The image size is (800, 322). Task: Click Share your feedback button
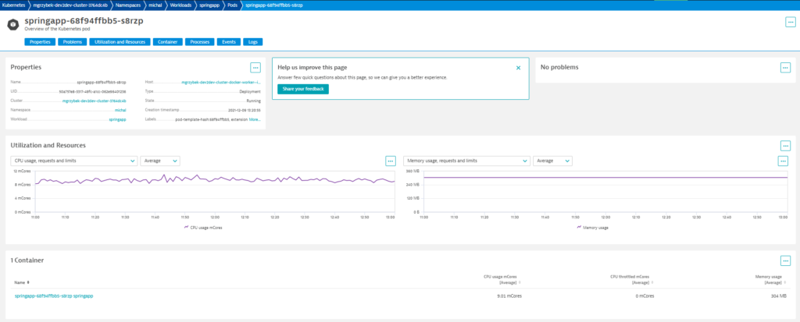click(x=303, y=89)
